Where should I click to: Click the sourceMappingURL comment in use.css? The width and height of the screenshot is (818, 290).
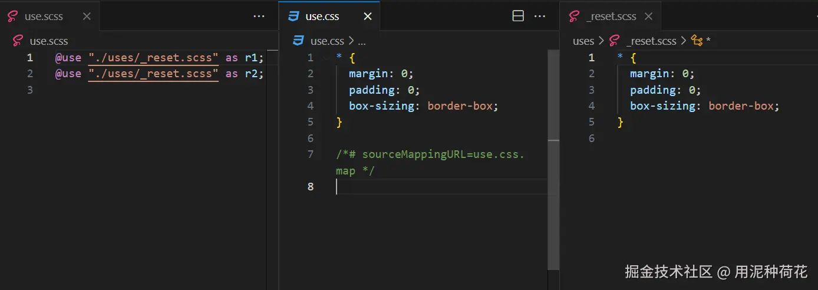click(430, 163)
